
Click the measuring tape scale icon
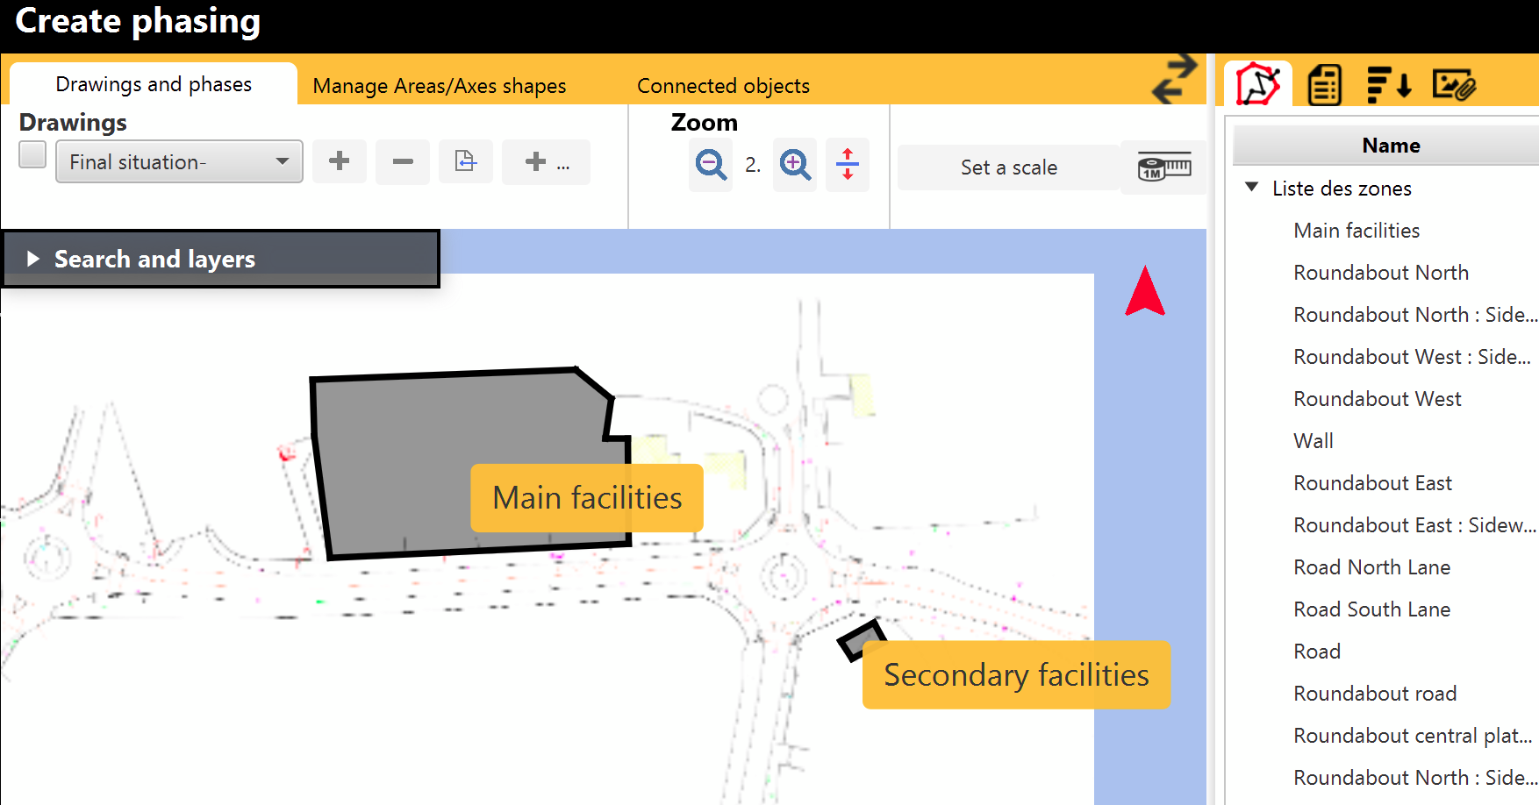(1163, 167)
